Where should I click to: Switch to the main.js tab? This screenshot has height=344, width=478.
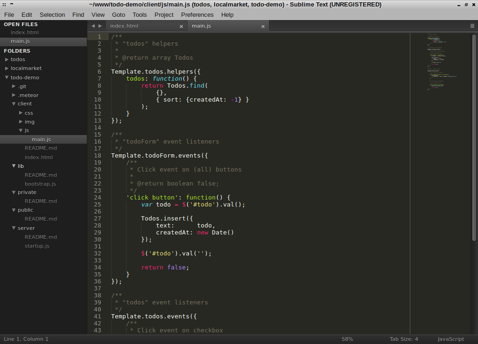click(x=228, y=26)
